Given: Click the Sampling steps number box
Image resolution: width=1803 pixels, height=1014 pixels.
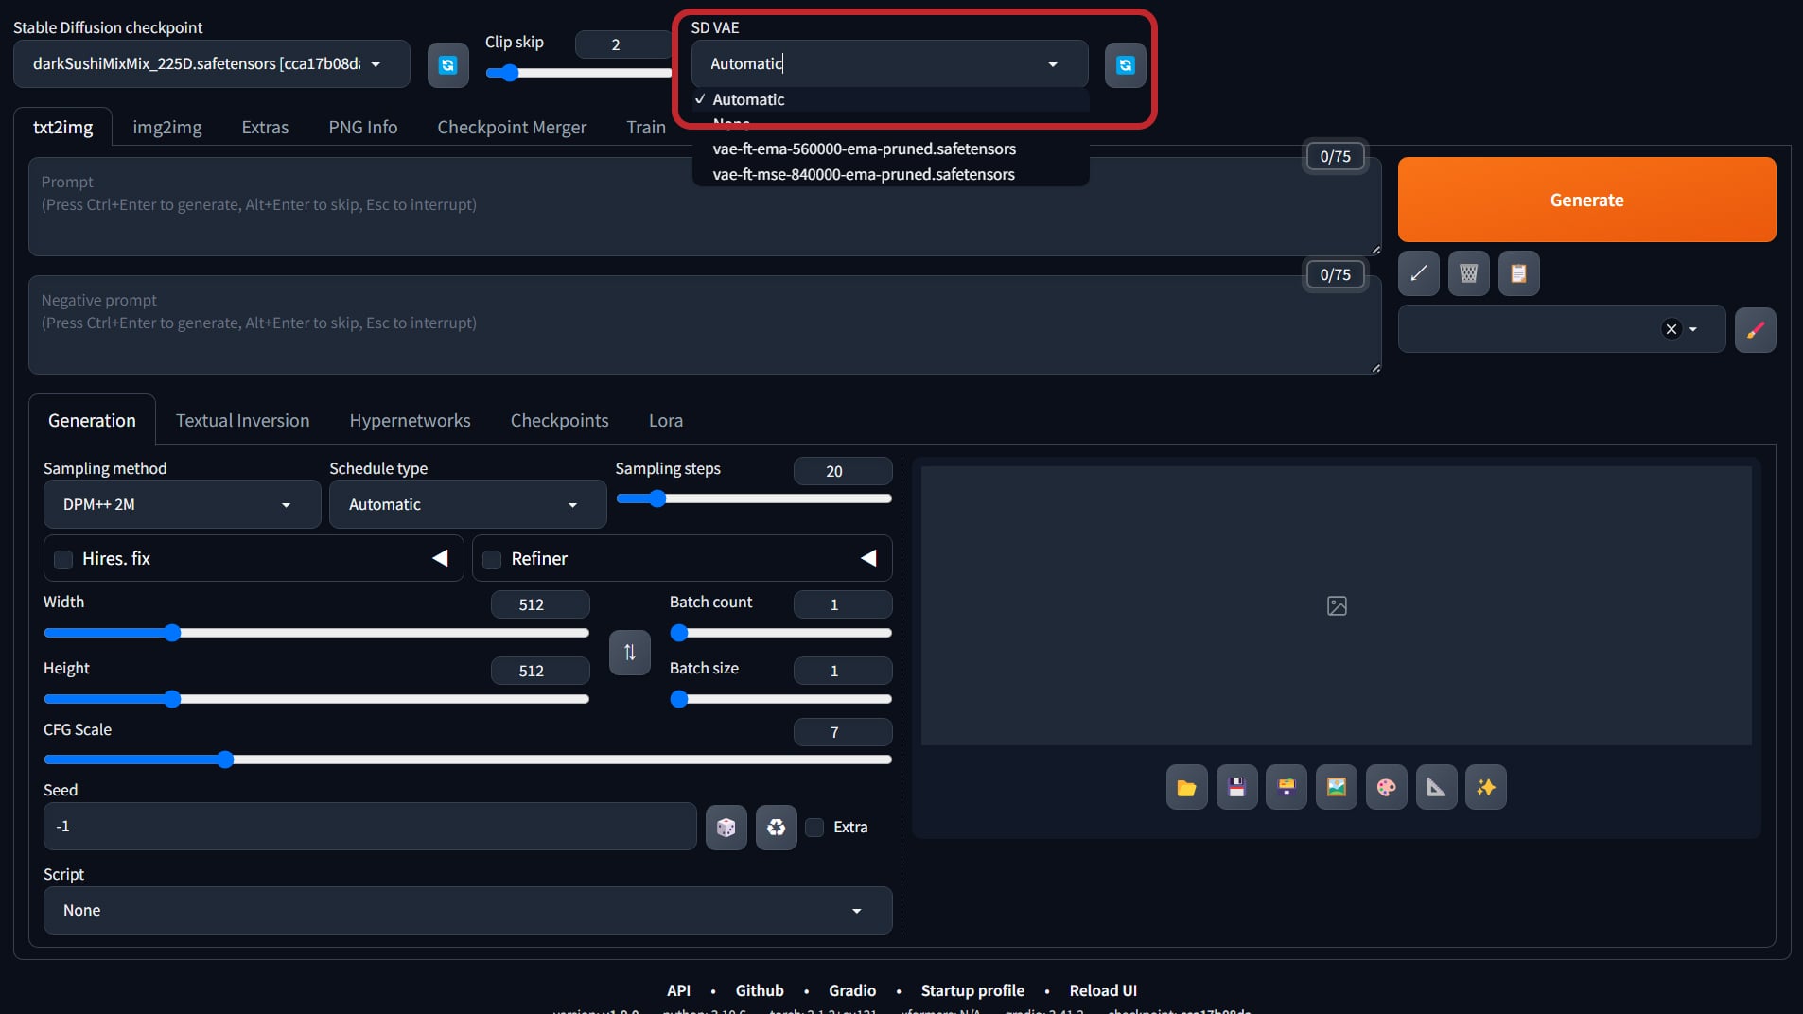Looking at the screenshot, I should tap(842, 471).
